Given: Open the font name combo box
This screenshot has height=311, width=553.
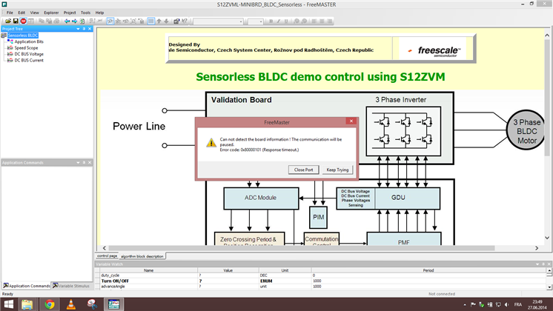Looking at the screenshot, I should click(218, 21).
